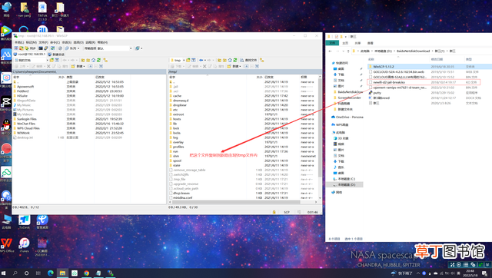Open the 新建会话 new session tab
The image size is (492, 278).
pyautogui.click(x=56, y=55)
